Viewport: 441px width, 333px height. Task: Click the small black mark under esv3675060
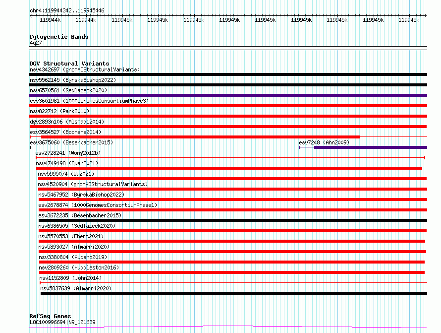(x=30, y=147)
